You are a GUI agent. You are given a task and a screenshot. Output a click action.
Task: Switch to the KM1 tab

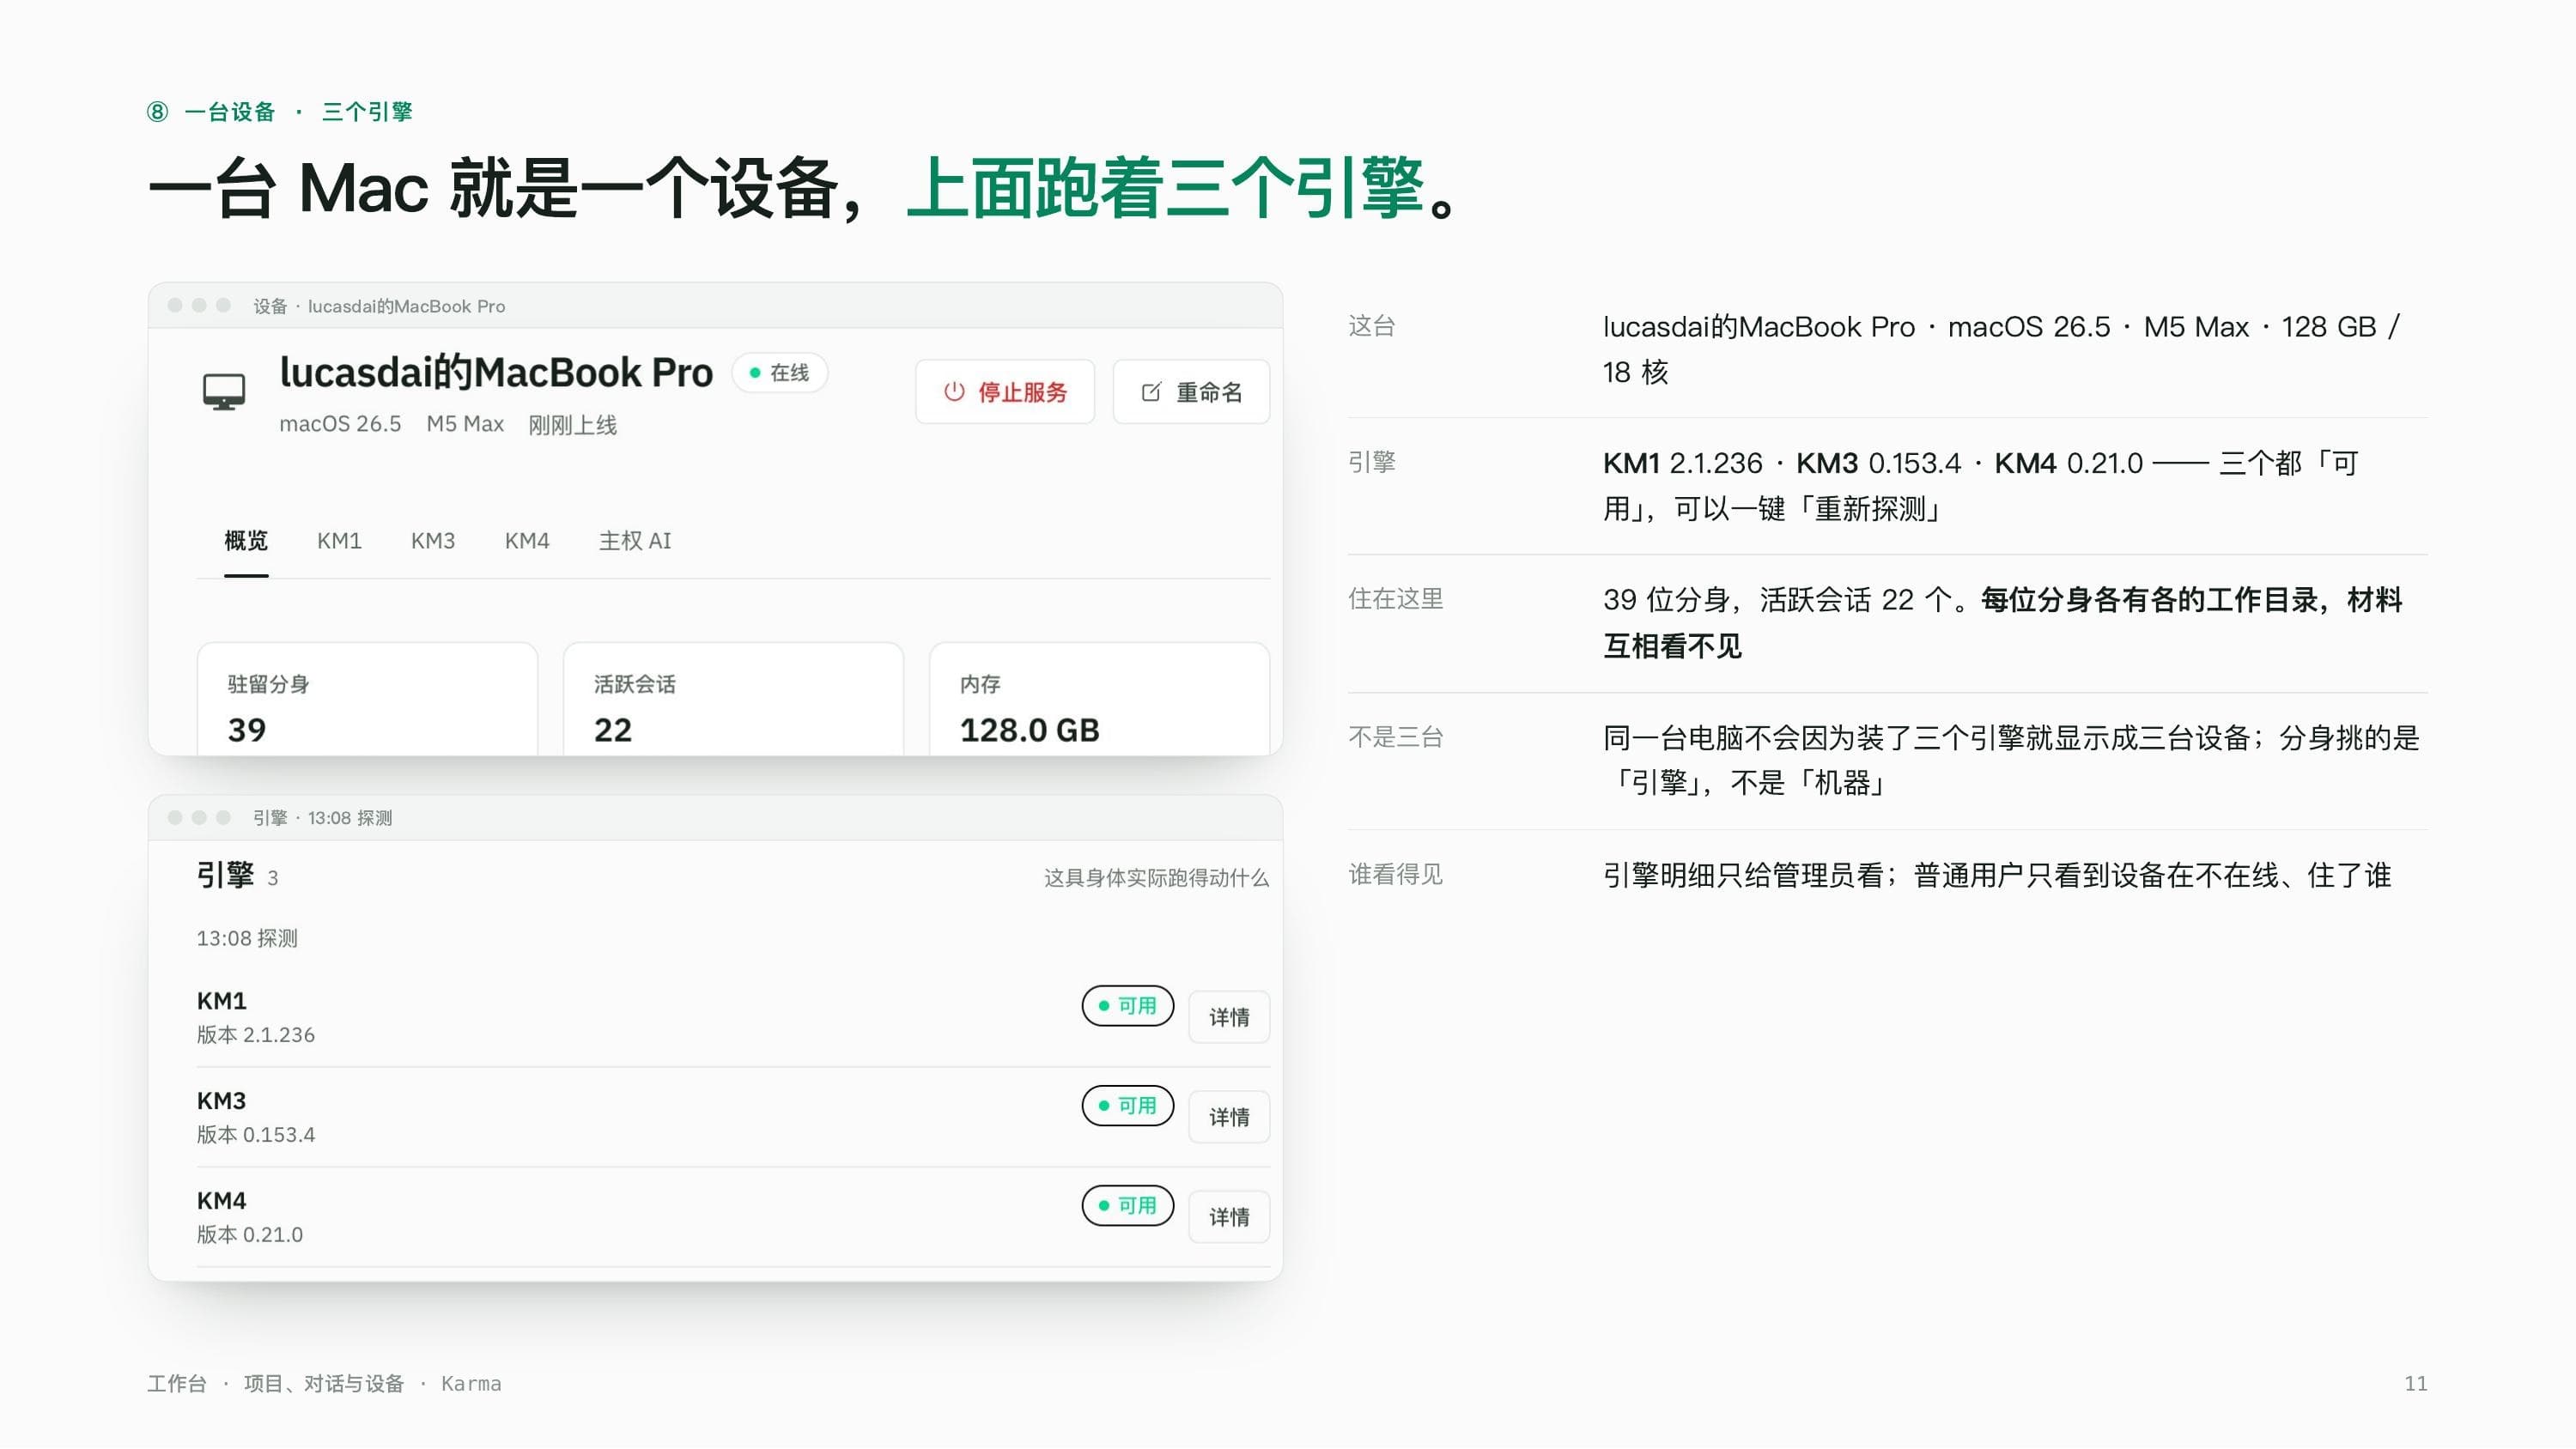[339, 541]
